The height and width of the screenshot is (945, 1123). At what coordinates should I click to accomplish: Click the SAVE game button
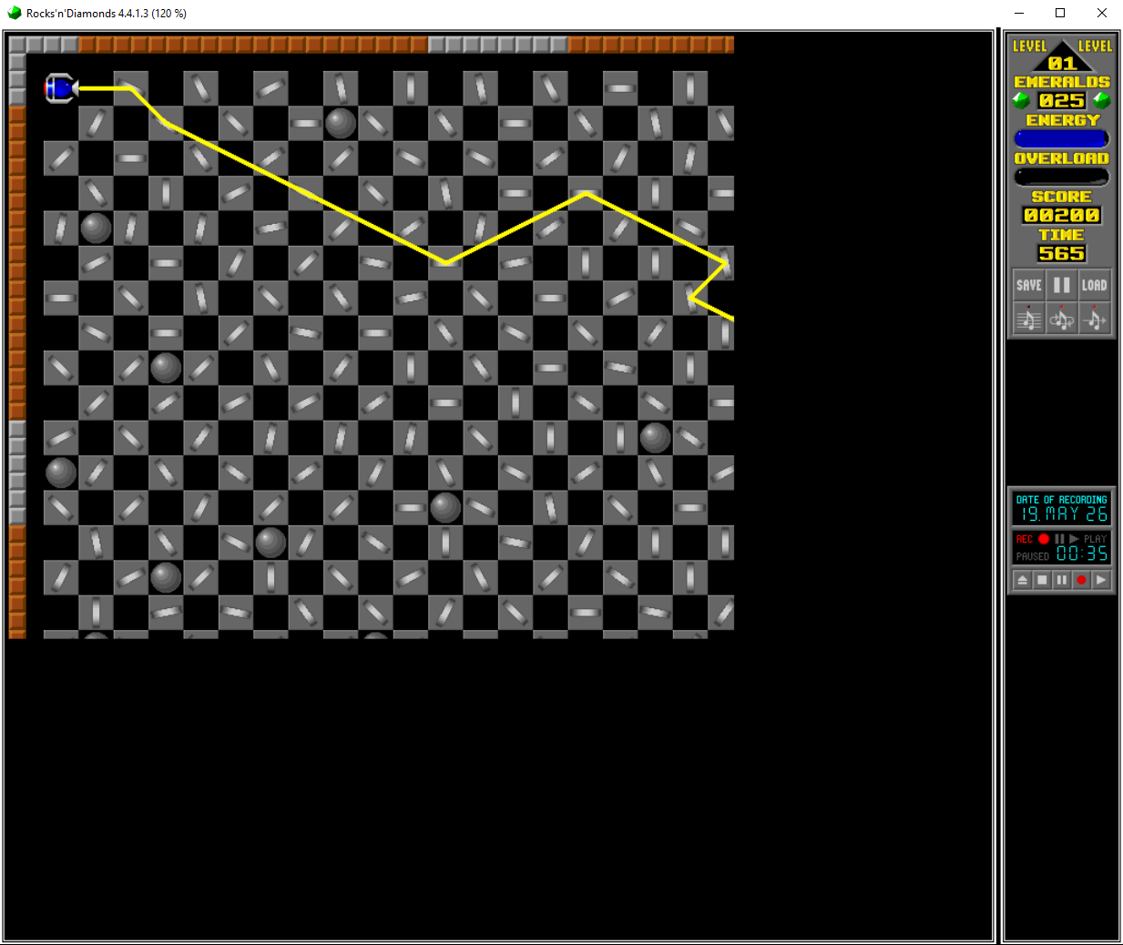[1028, 285]
